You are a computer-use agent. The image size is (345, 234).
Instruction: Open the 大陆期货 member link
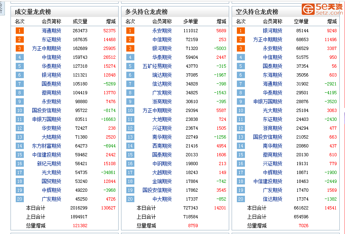coord(51,137)
